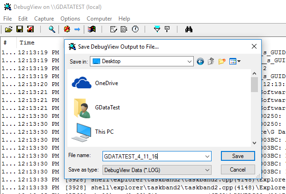This screenshot has height=194, width=286.
Task: Open the View Menu icon in the save dialog
Action: [x=235, y=61]
